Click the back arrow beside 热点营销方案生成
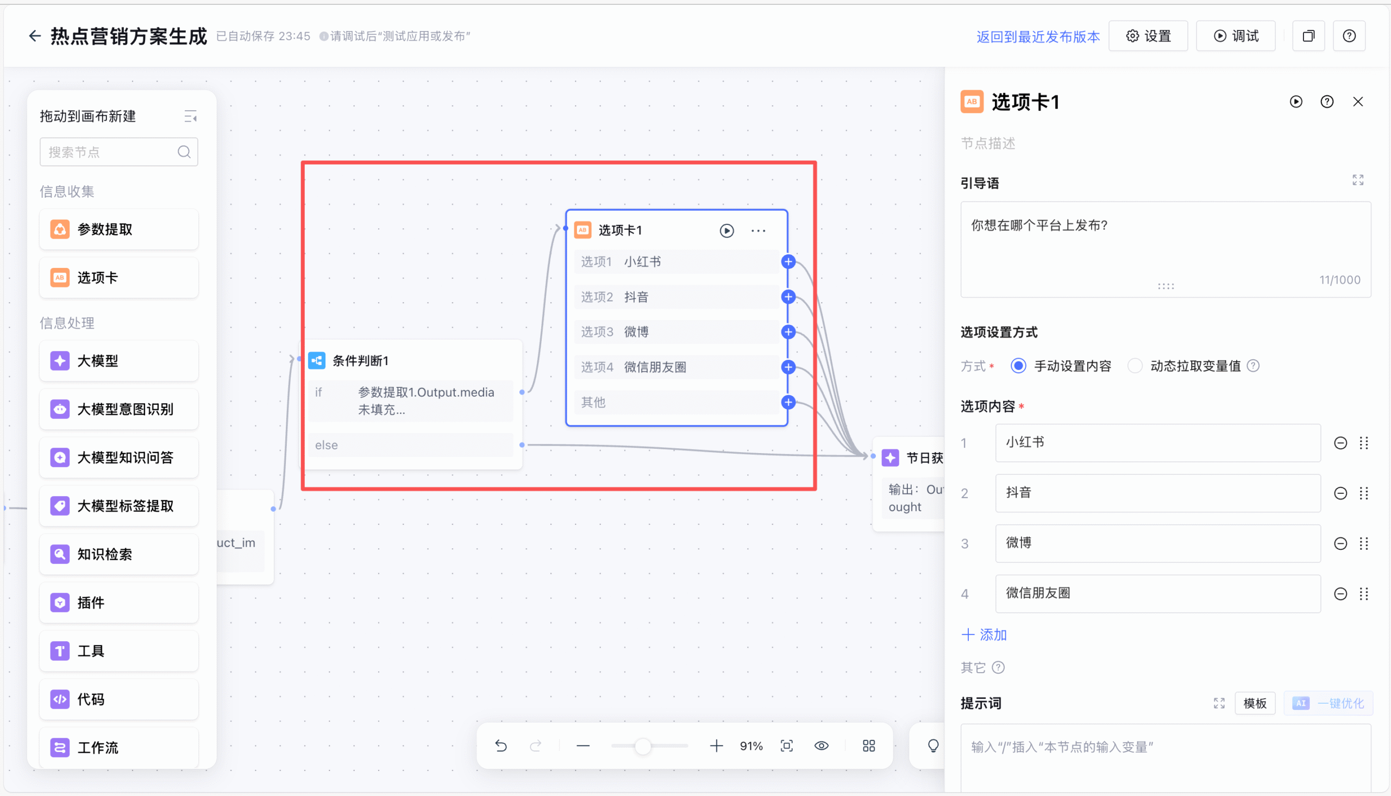Viewport: 1391px width, 796px height. (x=34, y=36)
